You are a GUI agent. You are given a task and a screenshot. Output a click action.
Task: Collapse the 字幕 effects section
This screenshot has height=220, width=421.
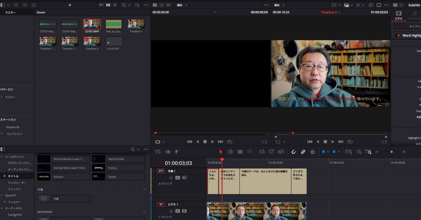pyautogui.click(x=144, y=190)
